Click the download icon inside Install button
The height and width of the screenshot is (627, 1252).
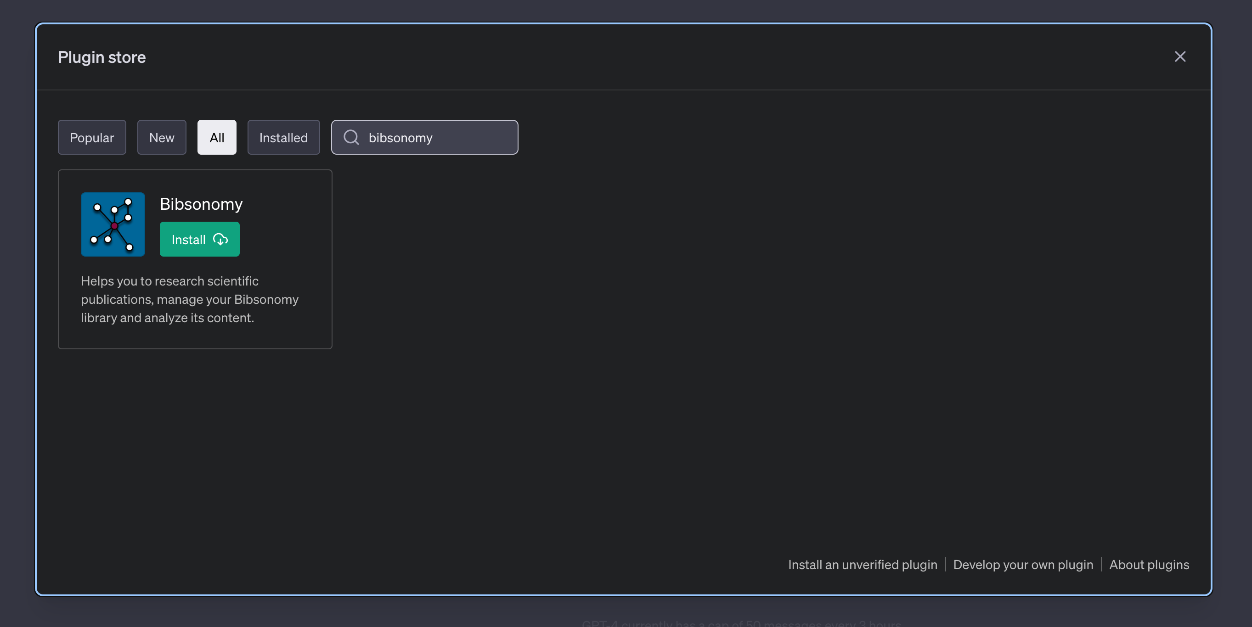click(x=221, y=239)
